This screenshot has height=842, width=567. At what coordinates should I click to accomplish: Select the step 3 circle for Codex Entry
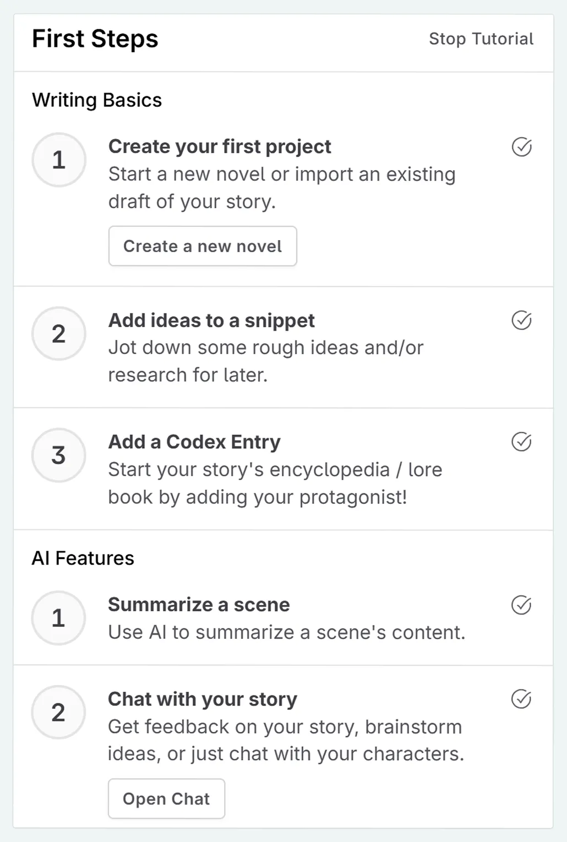[59, 455]
